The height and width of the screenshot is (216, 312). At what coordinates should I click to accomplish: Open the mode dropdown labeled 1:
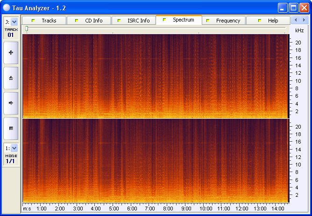click(x=14, y=148)
